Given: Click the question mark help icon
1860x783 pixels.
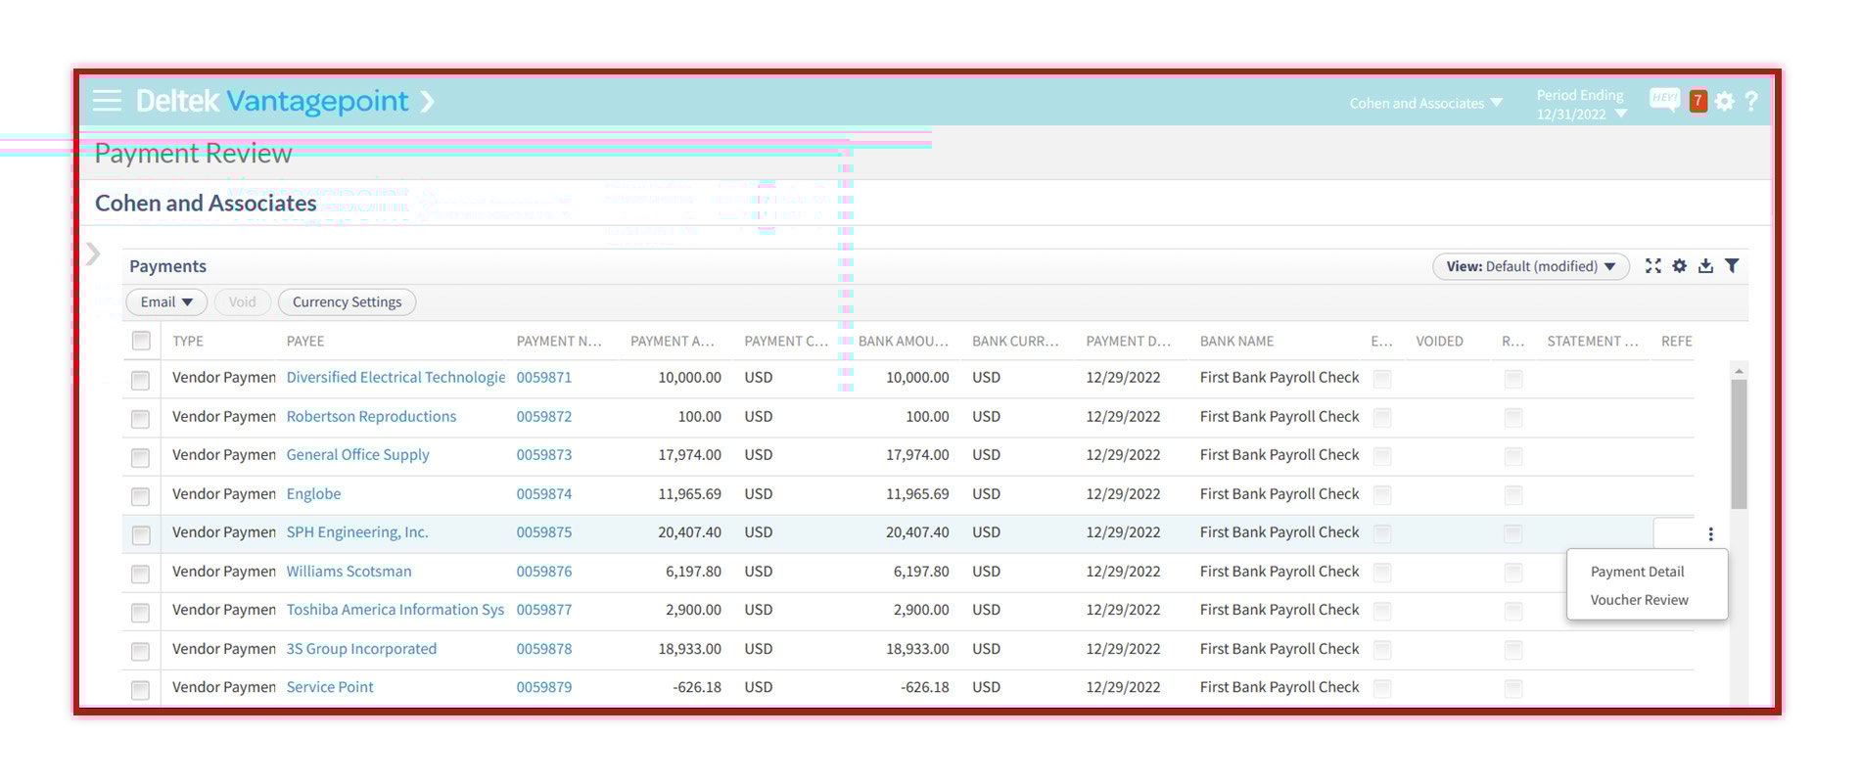Looking at the screenshot, I should pos(1751,101).
